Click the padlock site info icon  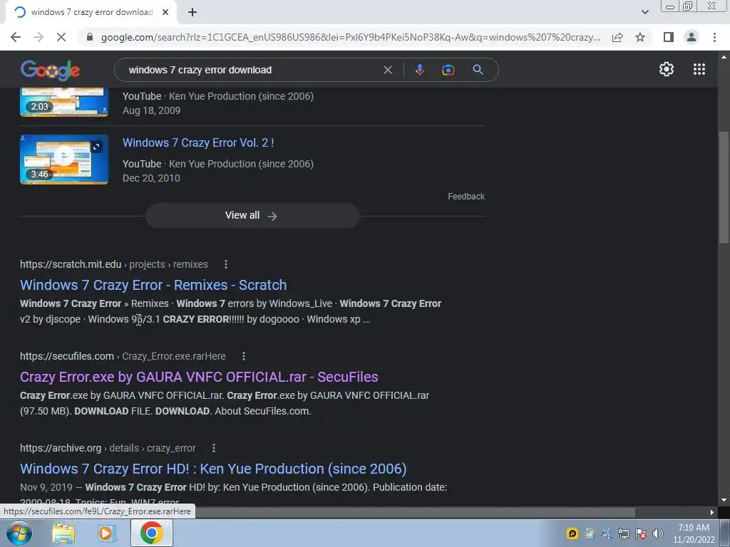pos(90,37)
